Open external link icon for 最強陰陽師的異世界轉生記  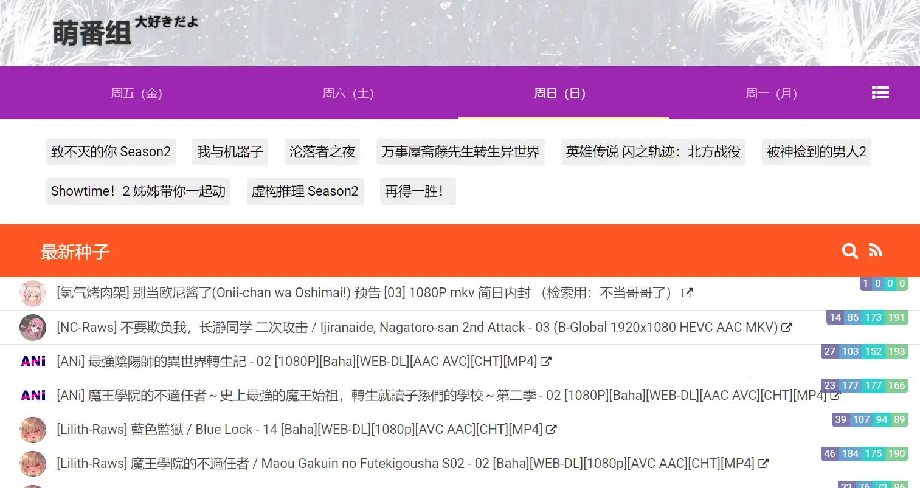[546, 362]
